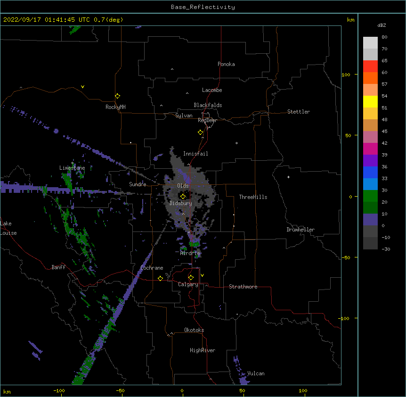Select the 65 dBZ red color swatch

tap(370, 66)
